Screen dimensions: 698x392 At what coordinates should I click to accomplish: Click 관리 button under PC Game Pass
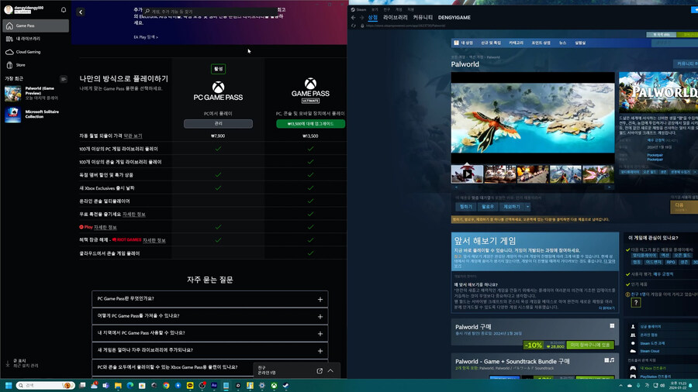[x=218, y=123]
